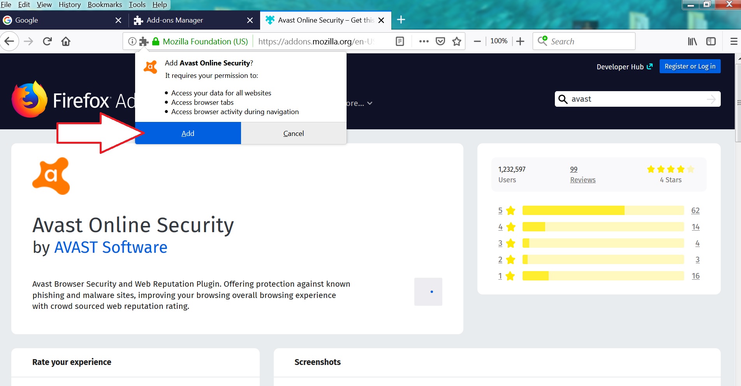Image resolution: width=741 pixels, height=386 pixels.
Task: Open the Firefox home page
Action: tap(66, 41)
